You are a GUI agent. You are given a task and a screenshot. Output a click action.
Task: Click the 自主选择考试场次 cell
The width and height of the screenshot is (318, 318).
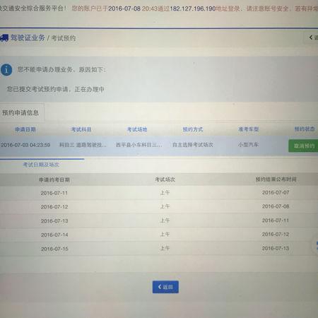click(193, 145)
